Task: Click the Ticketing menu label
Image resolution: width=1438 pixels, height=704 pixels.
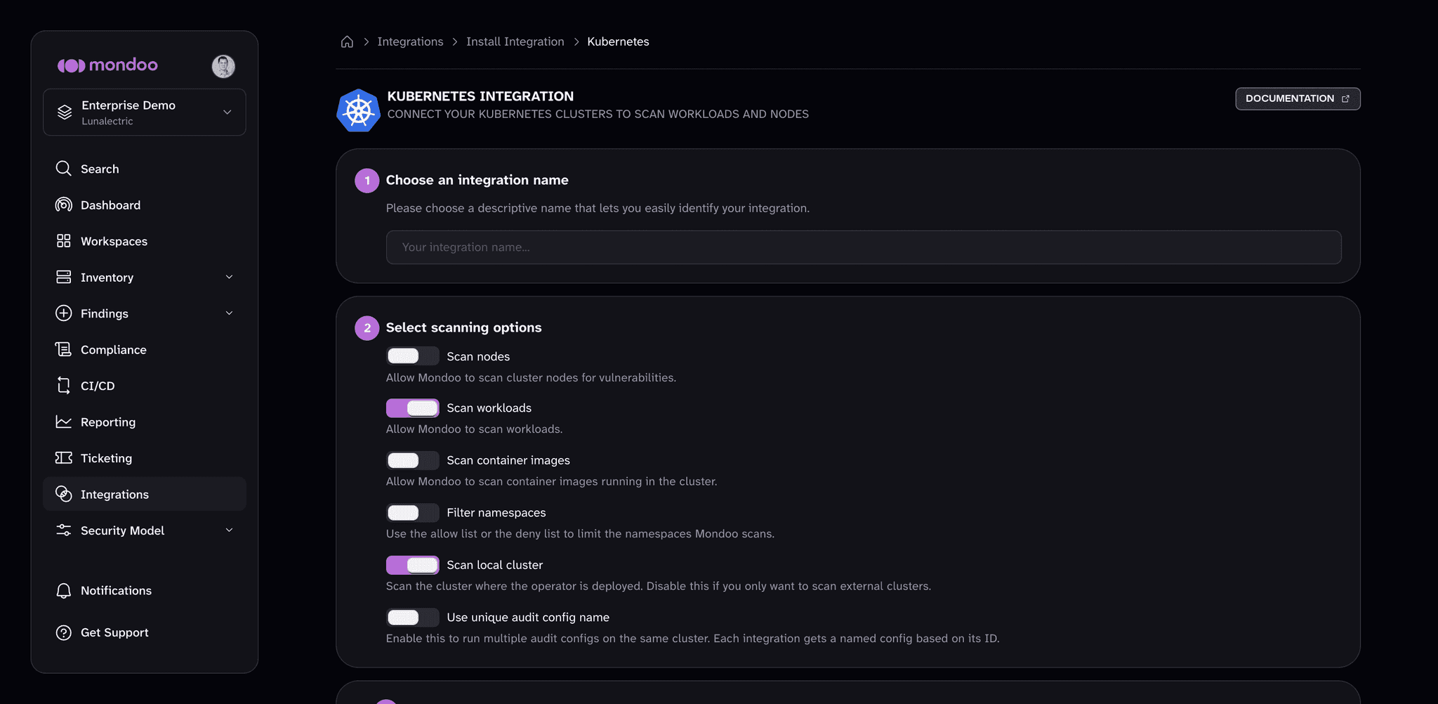Action: pos(106,458)
